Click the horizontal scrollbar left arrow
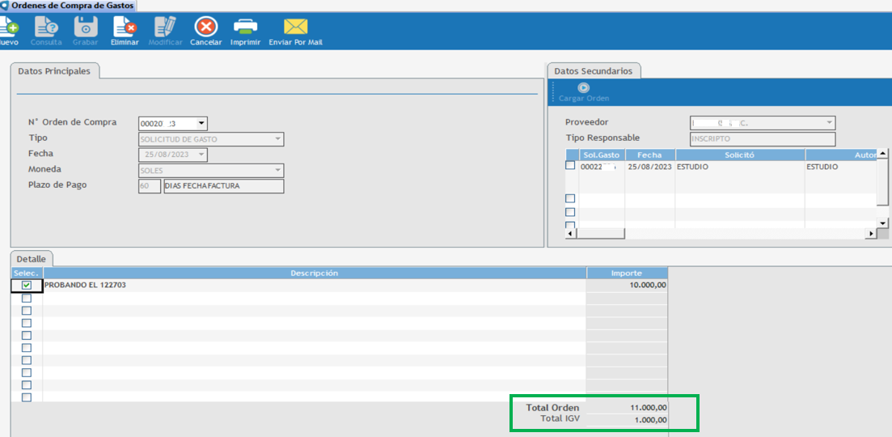Viewport: 892px width, 437px height. coord(571,234)
